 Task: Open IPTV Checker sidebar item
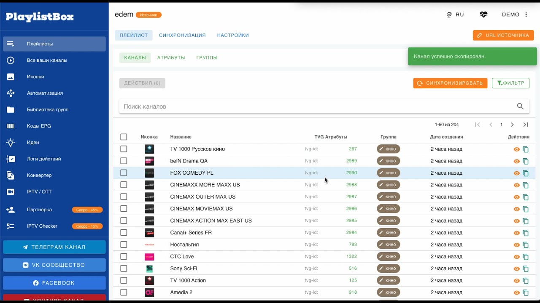(x=54, y=226)
